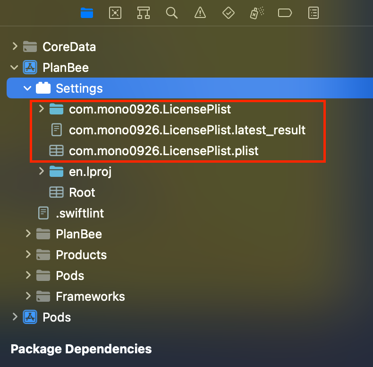
Task: Click the LicensePlist.plist table icon
Action: coord(56,150)
